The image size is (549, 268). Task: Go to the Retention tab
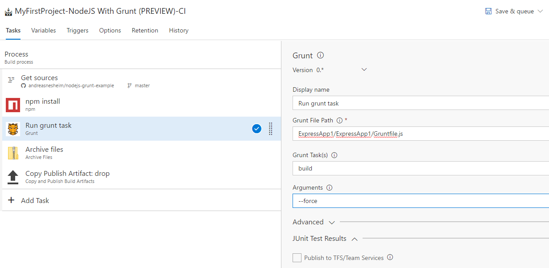coord(145,30)
